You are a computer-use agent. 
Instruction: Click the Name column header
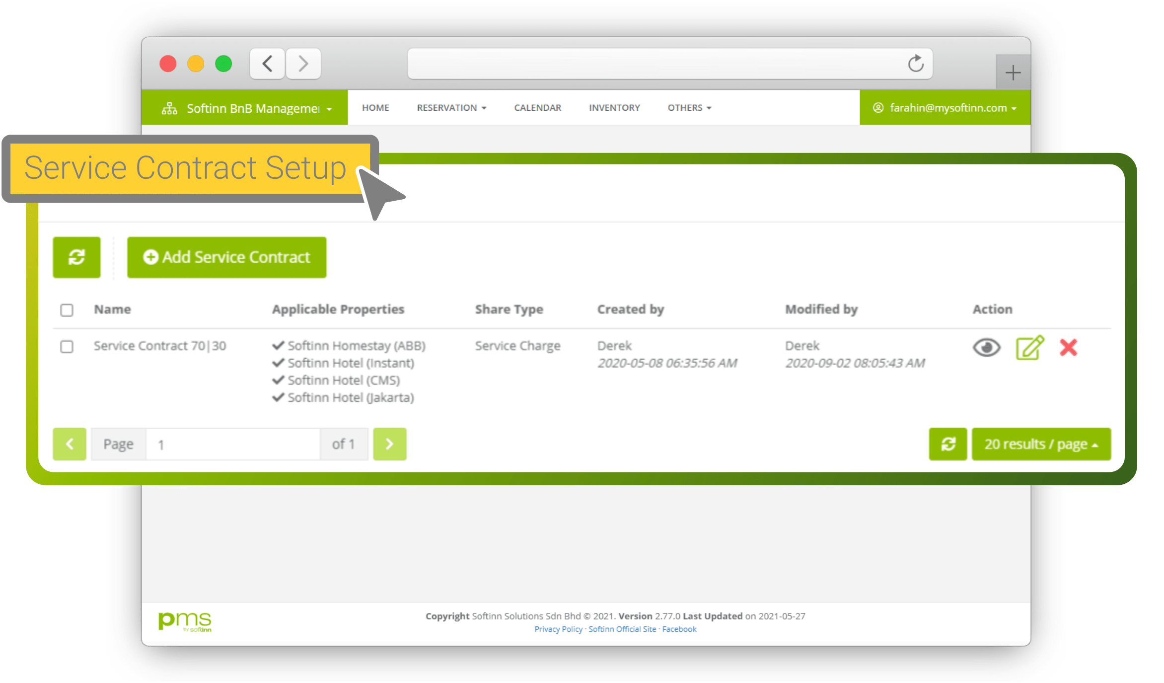coord(113,309)
